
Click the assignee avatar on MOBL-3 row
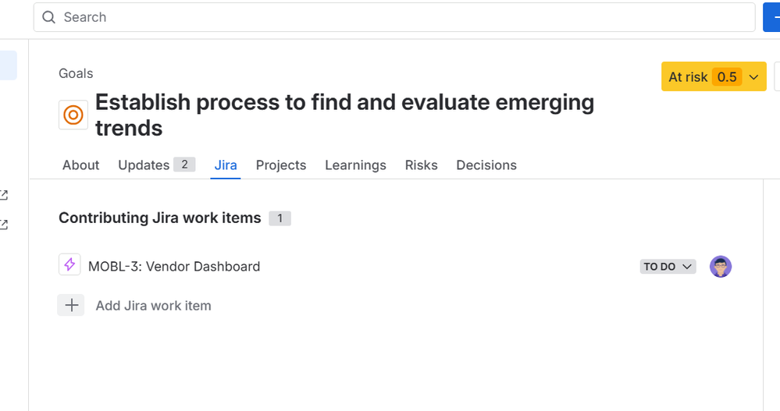[x=721, y=267]
